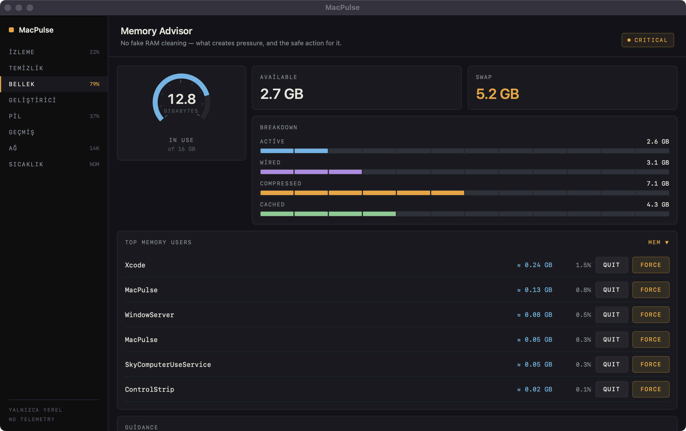Click the blue ACTIVE memory bar
The height and width of the screenshot is (431, 686).
(464, 151)
